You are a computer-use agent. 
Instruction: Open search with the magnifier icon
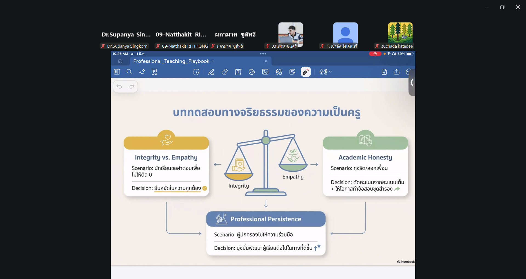pyautogui.click(x=129, y=72)
